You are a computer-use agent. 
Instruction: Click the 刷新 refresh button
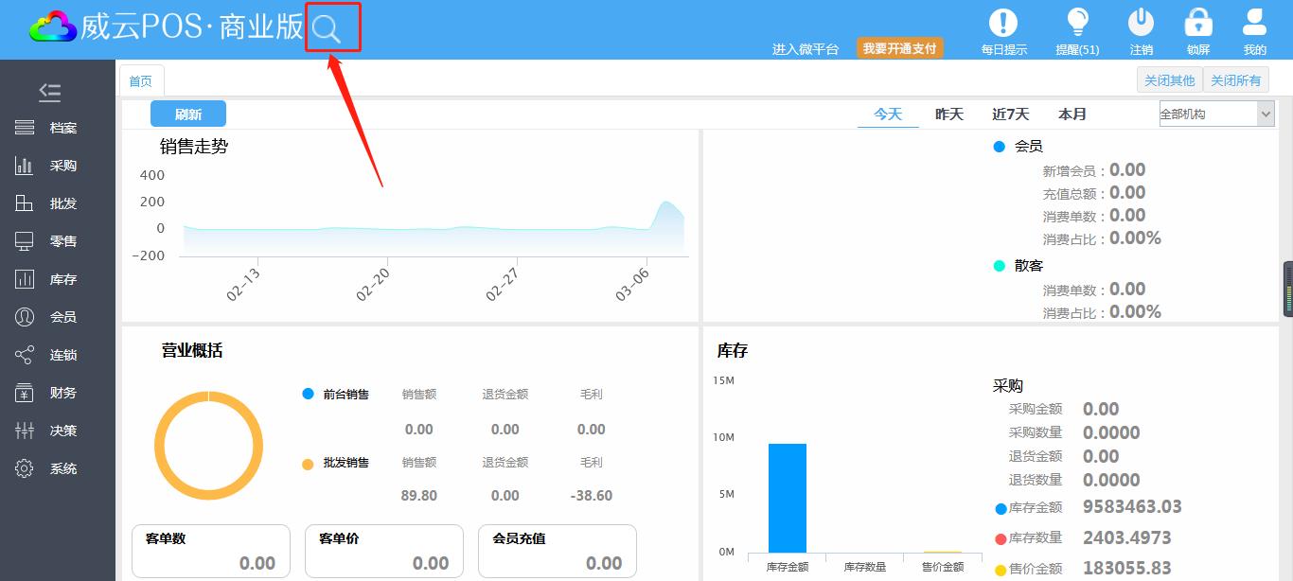pos(188,114)
